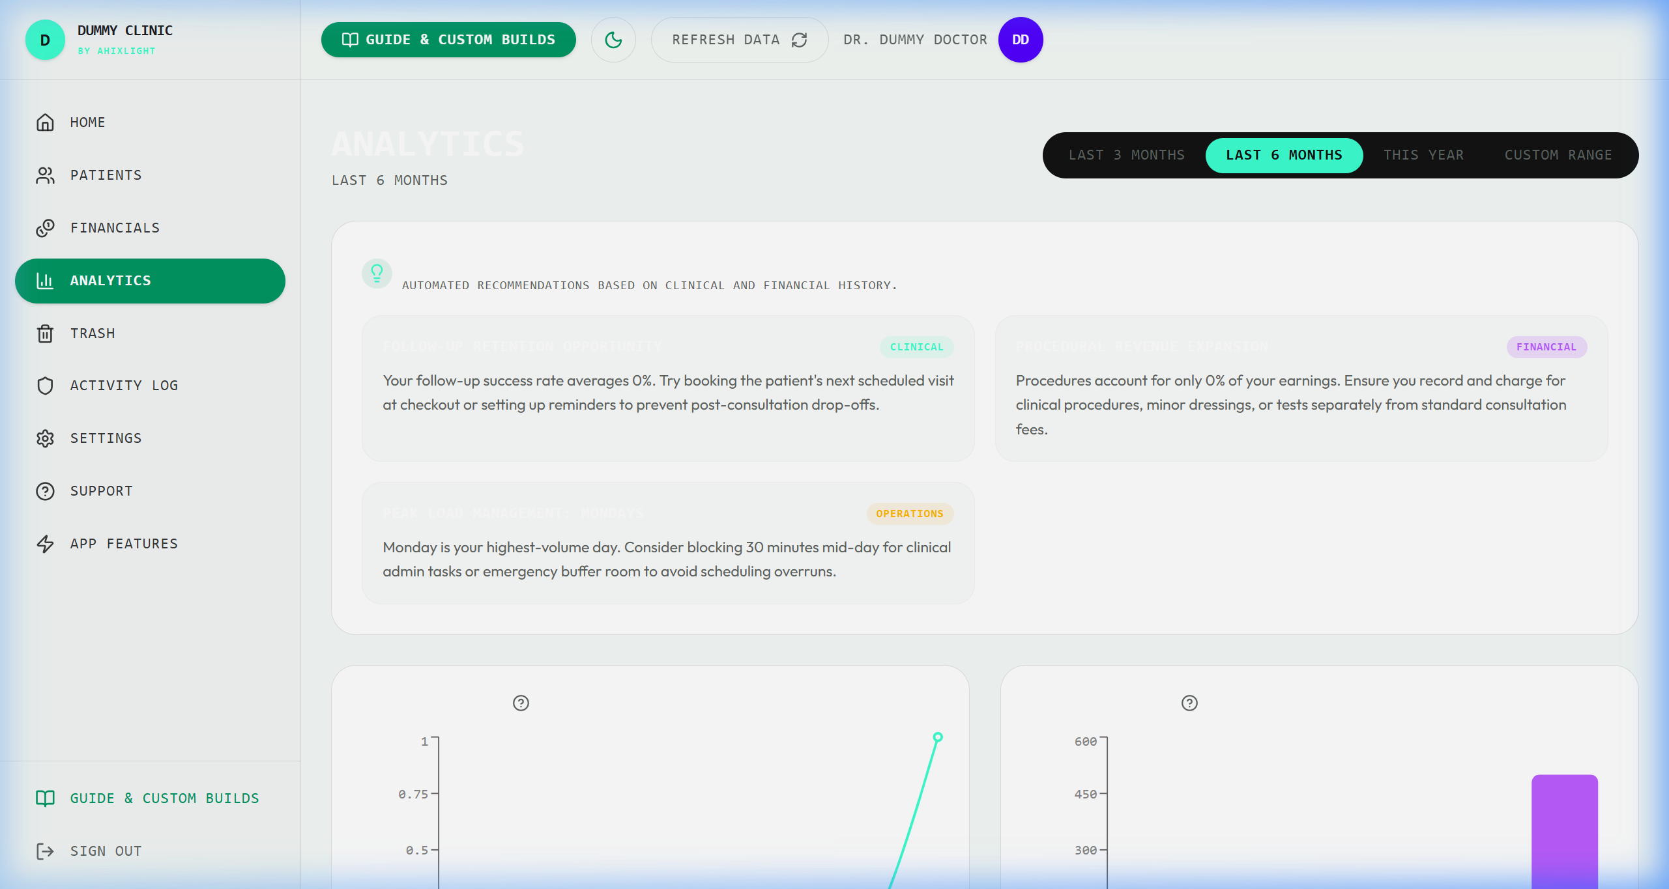Click the 'BY AHIXLIGHT' subtitle
This screenshot has height=889, width=1669.
[117, 51]
